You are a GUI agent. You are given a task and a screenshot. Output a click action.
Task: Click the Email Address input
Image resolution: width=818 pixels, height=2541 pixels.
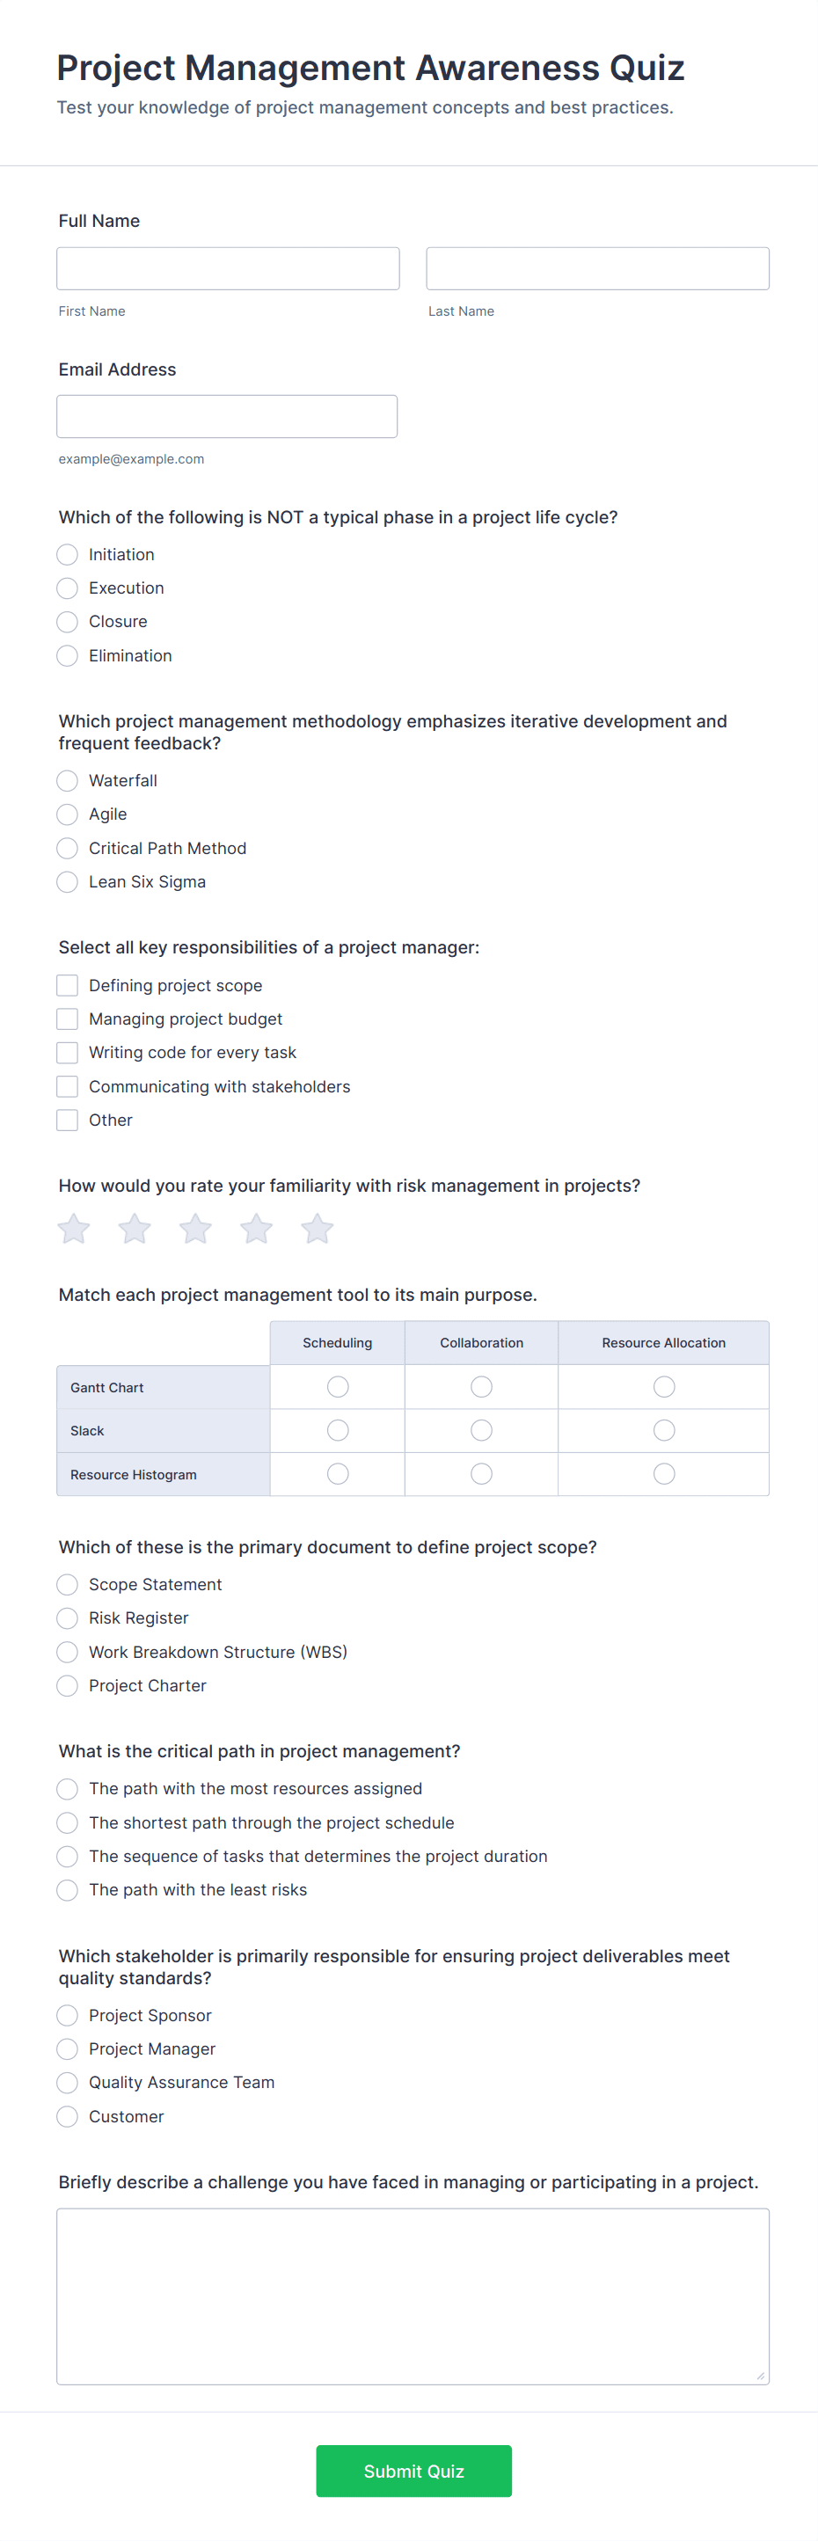point(227,416)
